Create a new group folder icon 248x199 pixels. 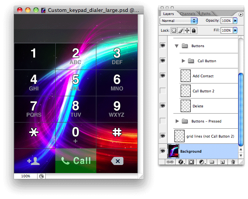click(x=212, y=162)
